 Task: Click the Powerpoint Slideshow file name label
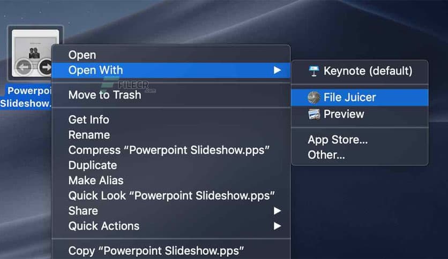click(26, 97)
